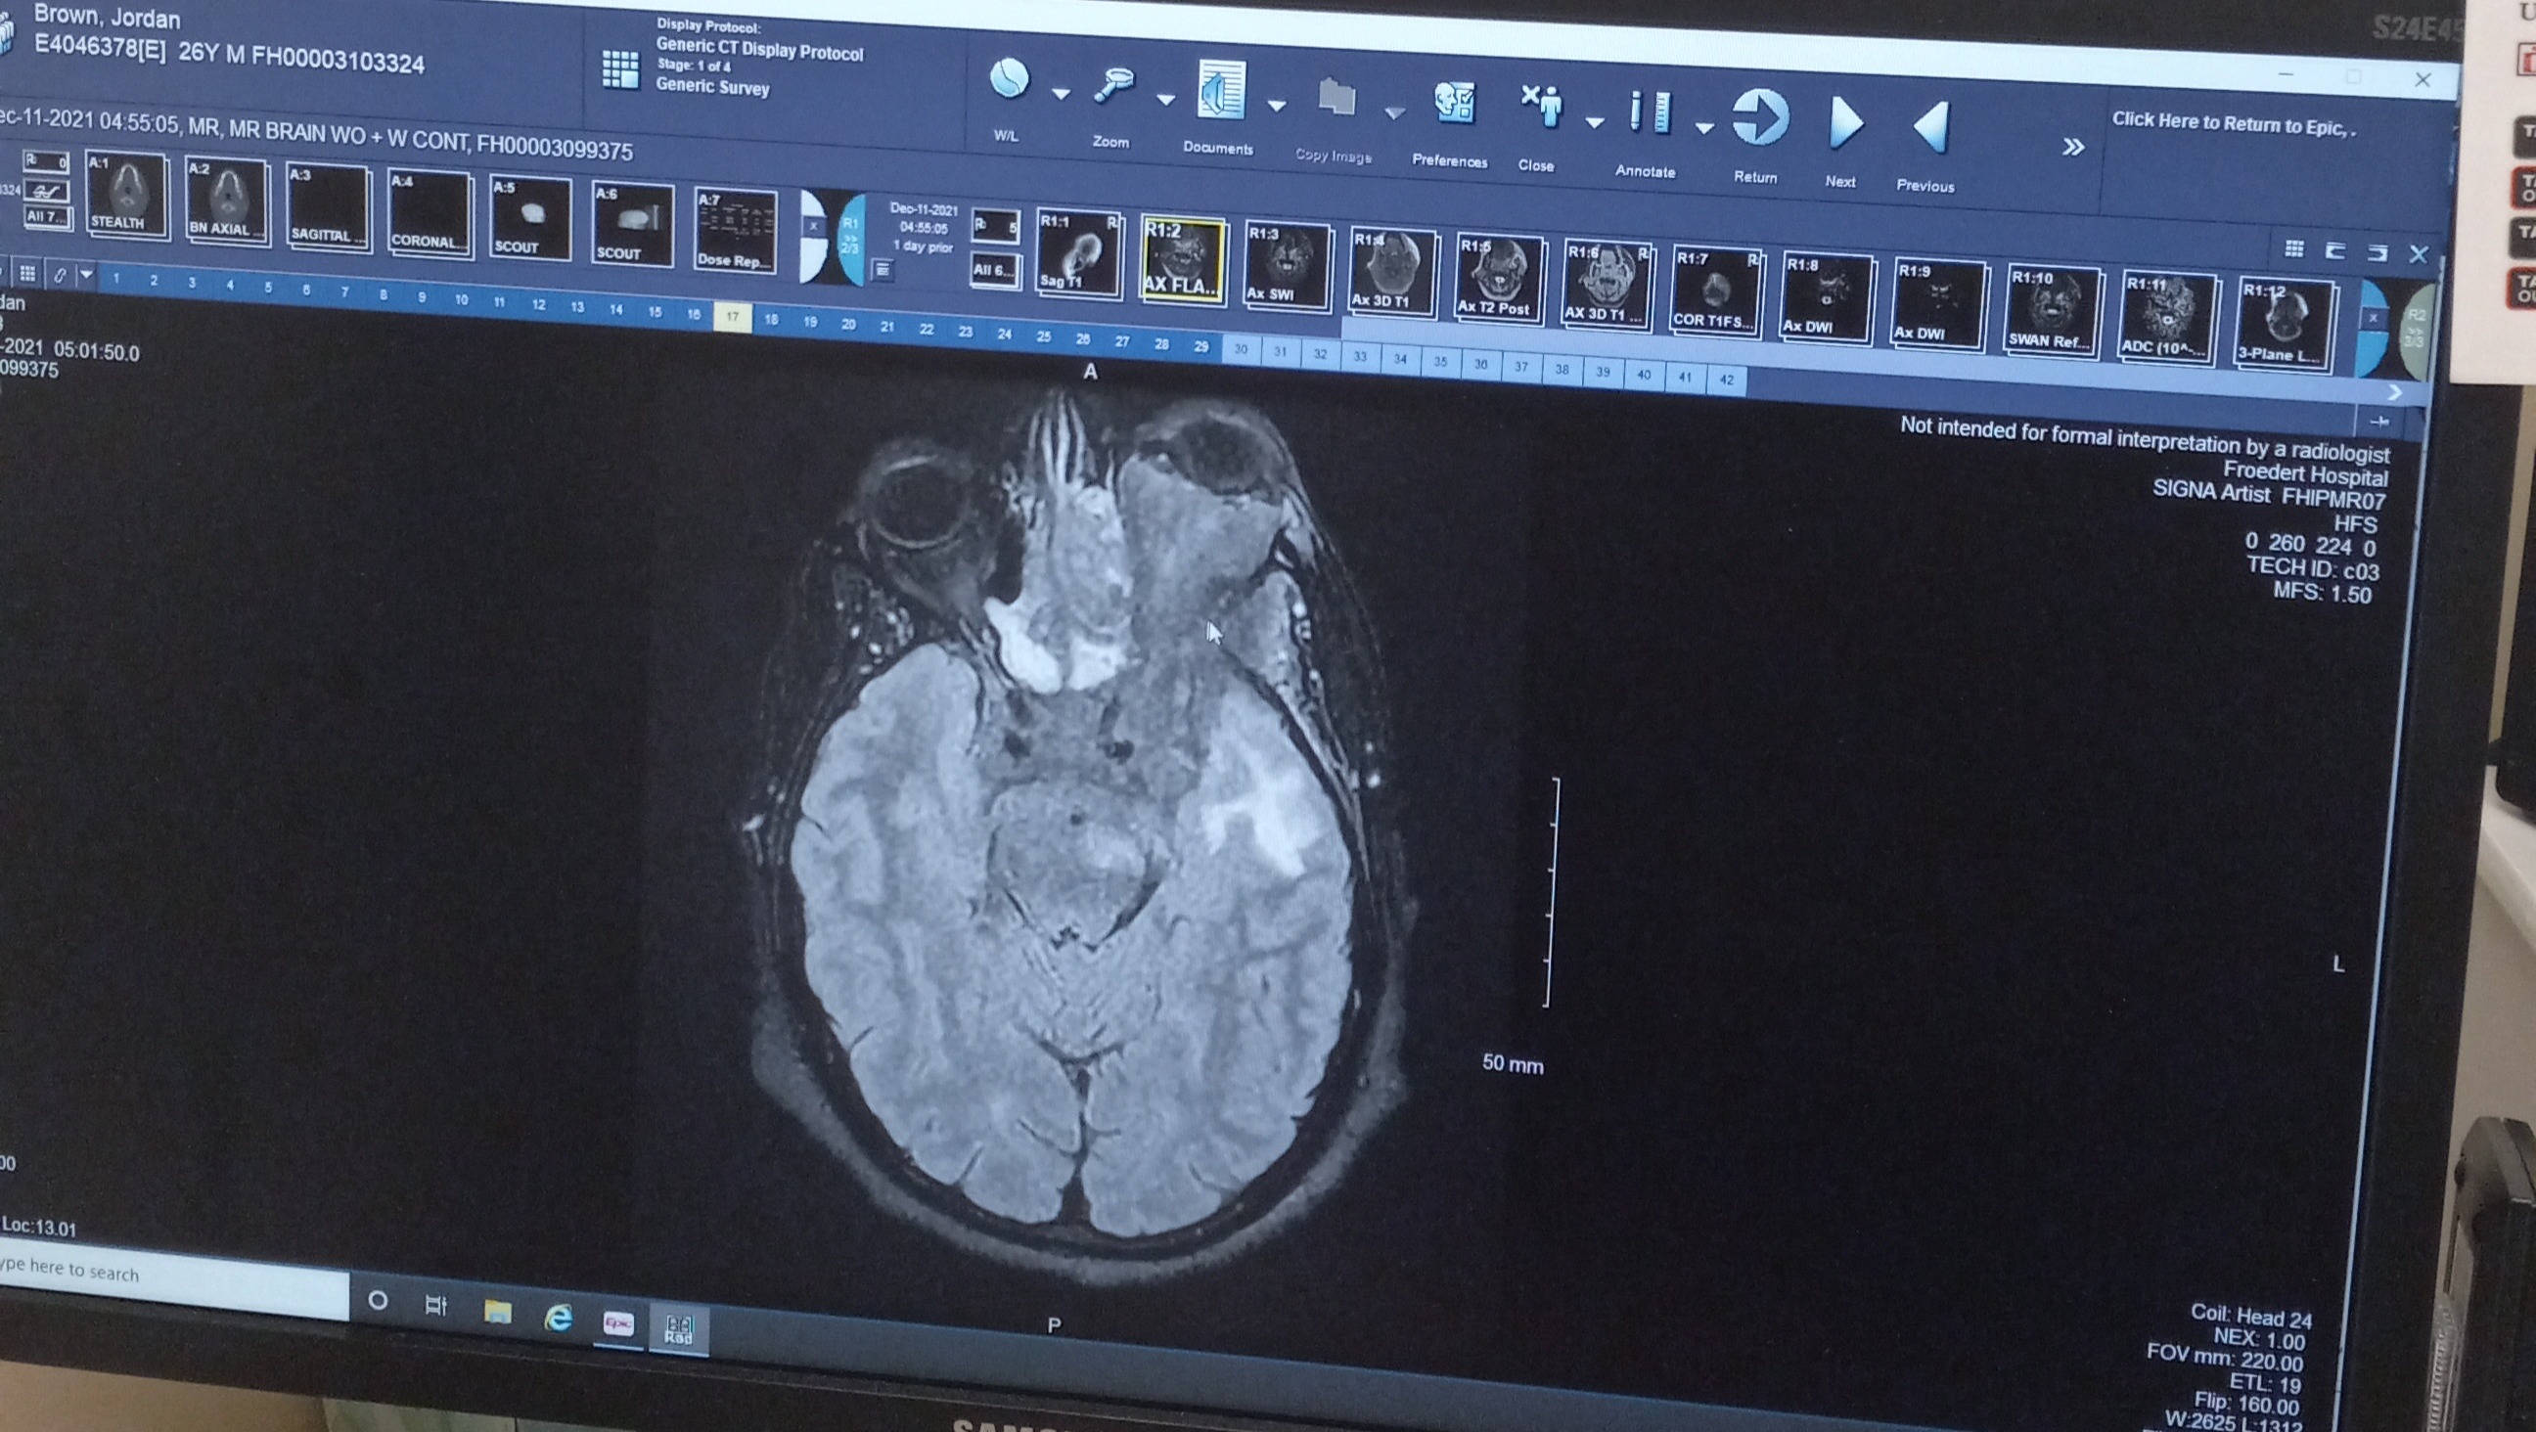Open Task View on taskbar
The image size is (2536, 1432).
[x=436, y=1305]
